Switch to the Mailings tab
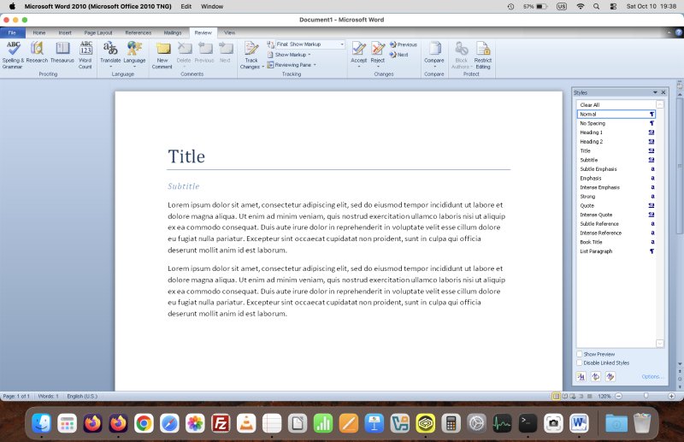 pyautogui.click(x=173, y=32)
